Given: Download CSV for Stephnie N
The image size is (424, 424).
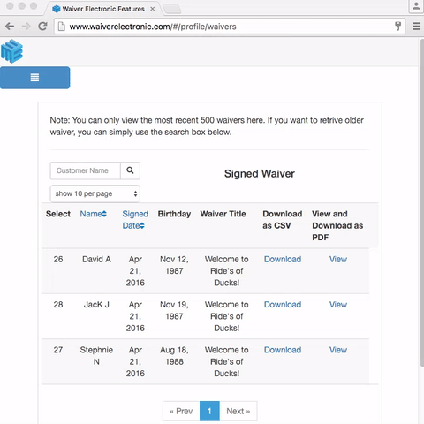Looking at the screenshot, I should [283, 350].
